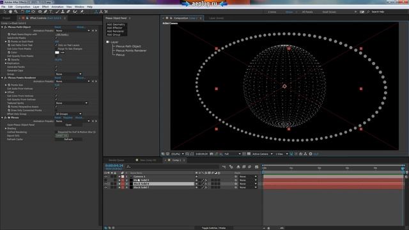Viewport: 409px width, 230px height.
Task: Click the timeline Draft 3D icon
Action: click(231, 167)
